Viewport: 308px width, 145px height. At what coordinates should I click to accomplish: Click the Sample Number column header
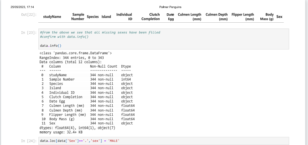tap(78, 17)
